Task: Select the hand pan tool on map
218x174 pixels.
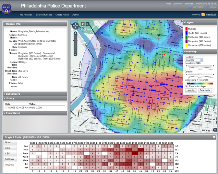Action: (82, 24)
